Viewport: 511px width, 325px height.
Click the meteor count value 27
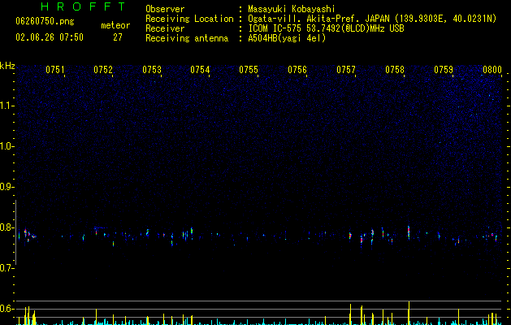[118, 37]
